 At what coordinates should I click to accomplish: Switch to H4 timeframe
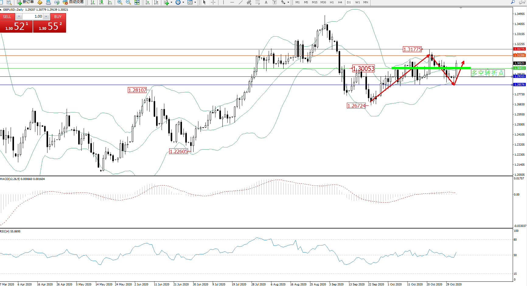340,2
